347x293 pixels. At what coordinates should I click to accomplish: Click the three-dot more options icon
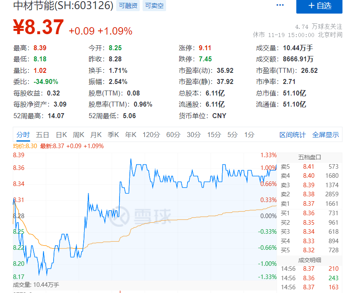click(280, 5)
